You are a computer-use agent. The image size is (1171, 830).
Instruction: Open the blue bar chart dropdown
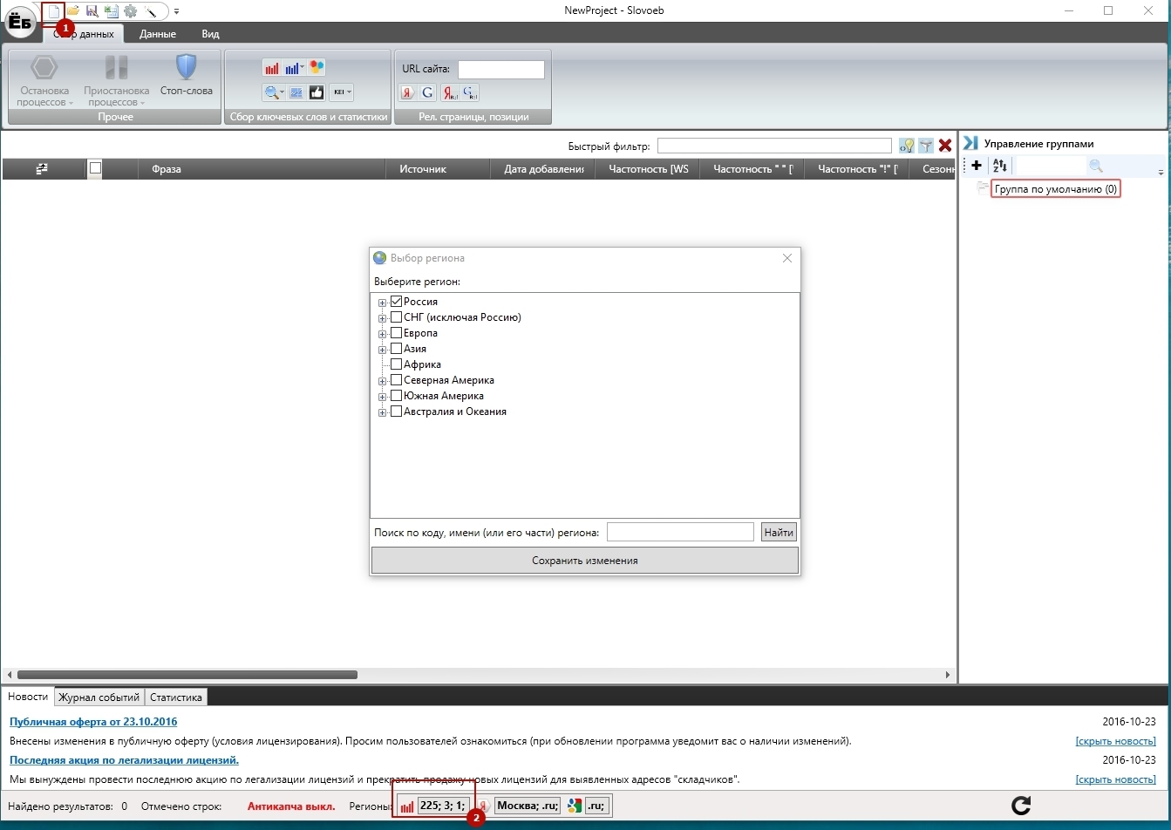tap(295, 68)
